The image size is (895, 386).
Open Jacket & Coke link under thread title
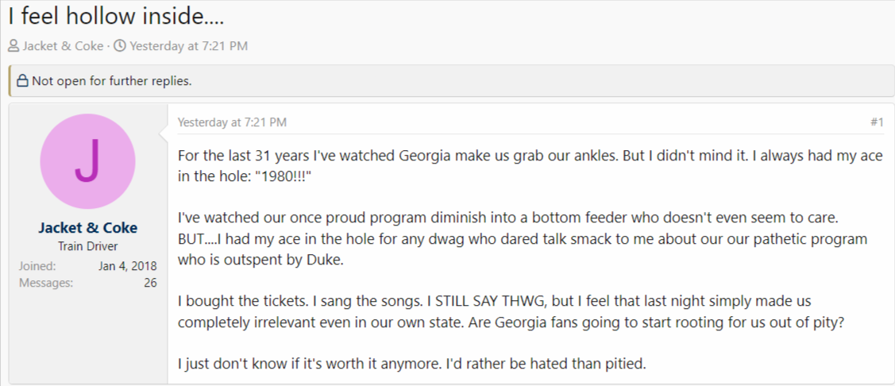(x=63, y=46)
